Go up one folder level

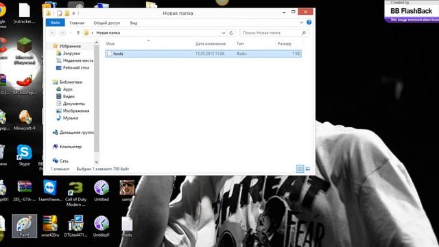pyautogui.click(x=78, y=33)
